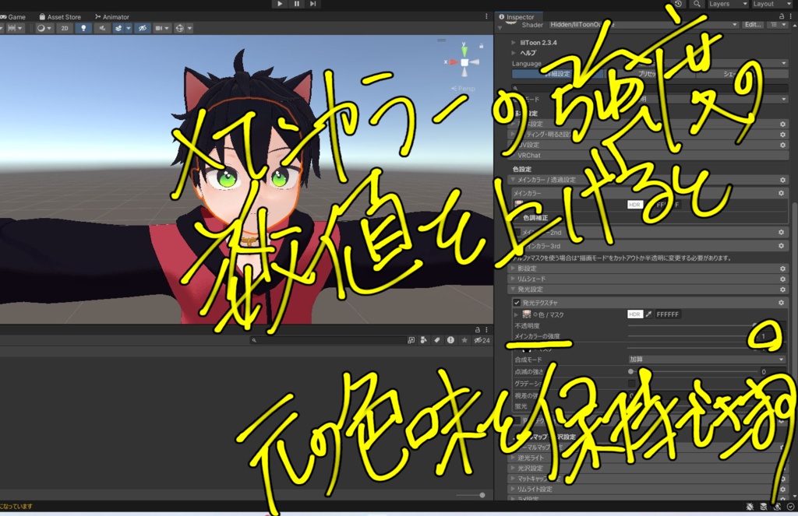The width and height of the screenshot is (798, 516).
Task: Switch to the Animator tab
Action: (112, 17)
